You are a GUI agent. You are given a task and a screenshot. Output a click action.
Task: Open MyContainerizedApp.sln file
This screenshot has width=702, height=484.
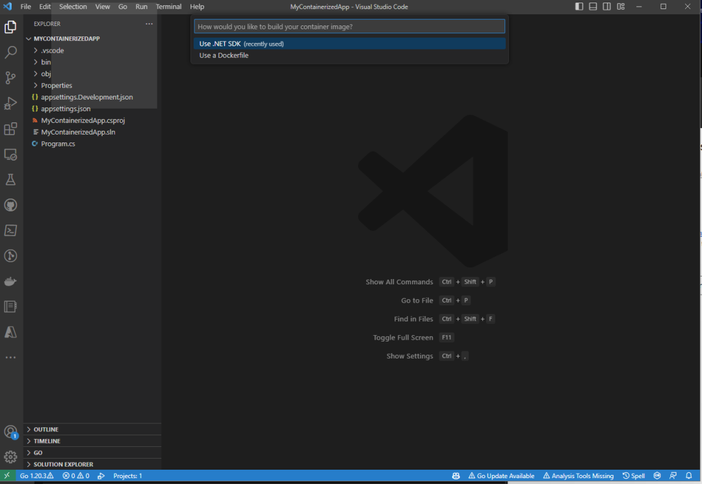click(x=92, y=132)
